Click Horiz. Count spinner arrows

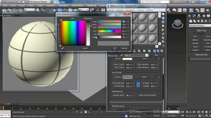pyautogui.click(x=134, y=65)
